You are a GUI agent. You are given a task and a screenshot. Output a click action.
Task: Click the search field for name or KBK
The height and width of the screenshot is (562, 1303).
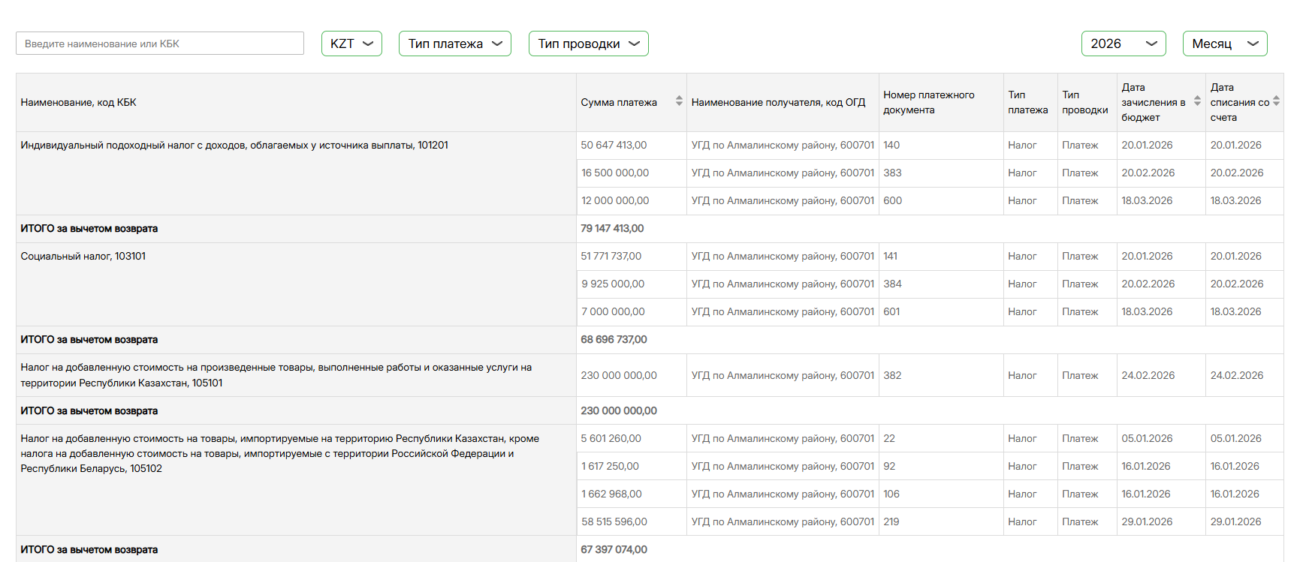point(159,44)
